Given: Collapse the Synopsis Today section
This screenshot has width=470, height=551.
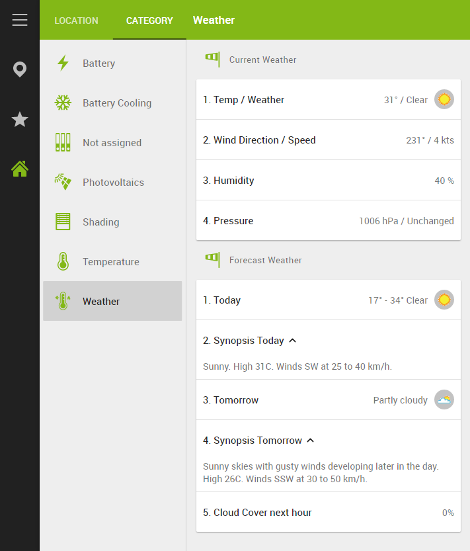Looking at the screenshot, I should 293,341.
